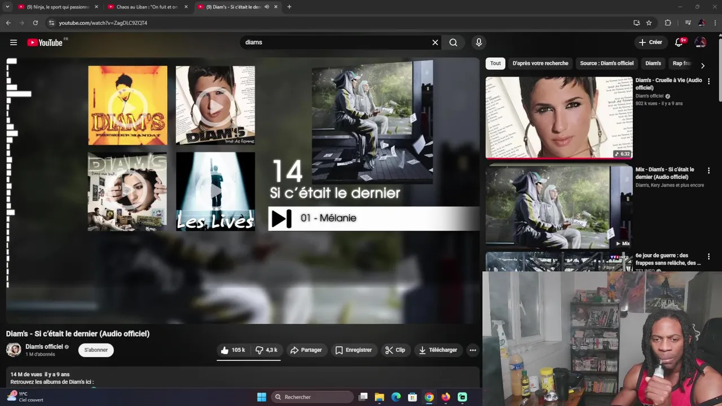Reload the page in the browser toolbar

pos(35,23)
